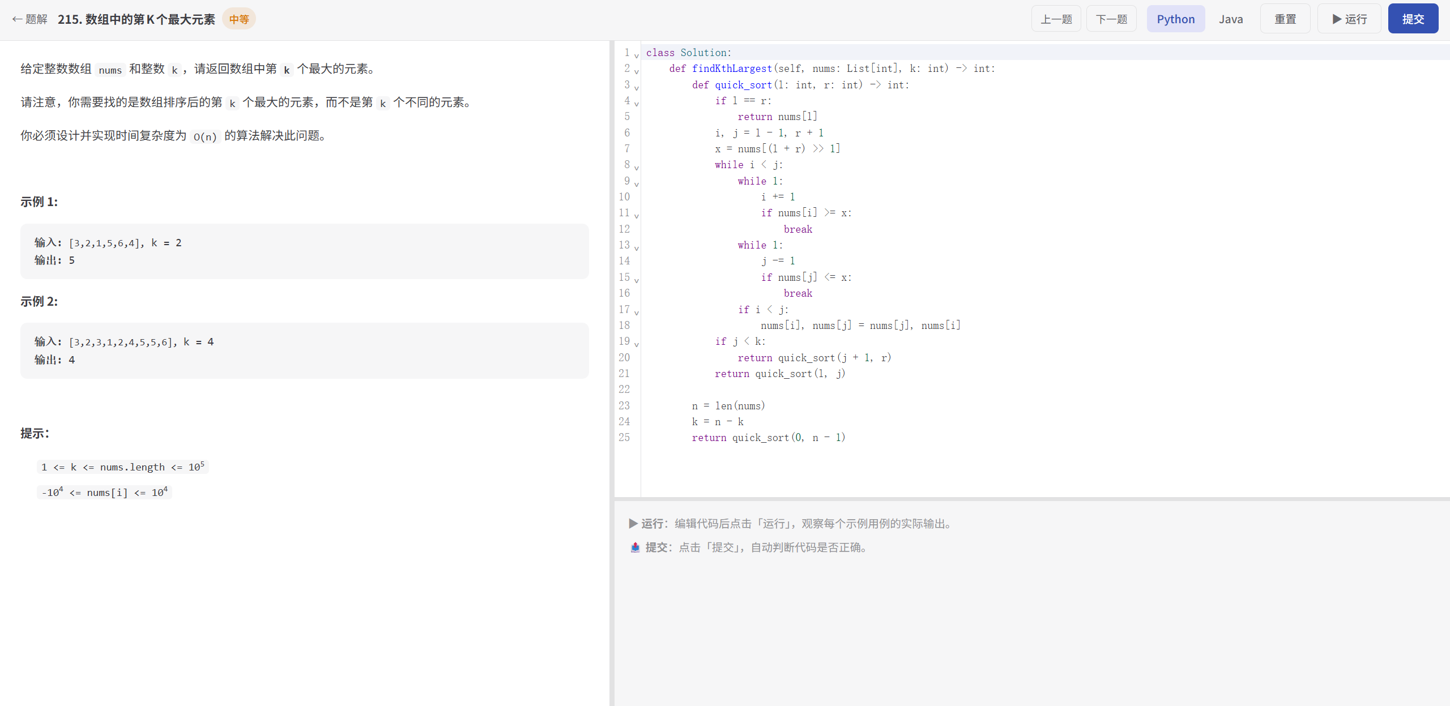Place cursor on 'return nums[l]' code line
This screenshot has height=706, width=1450.
777,117
